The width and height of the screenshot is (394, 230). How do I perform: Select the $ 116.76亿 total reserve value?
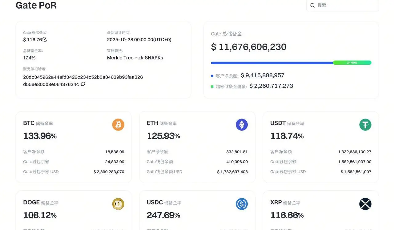[x=35, y=39]
